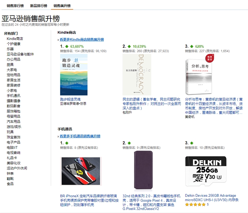Select Kindle商店 in department list

[x=15, y=39]
